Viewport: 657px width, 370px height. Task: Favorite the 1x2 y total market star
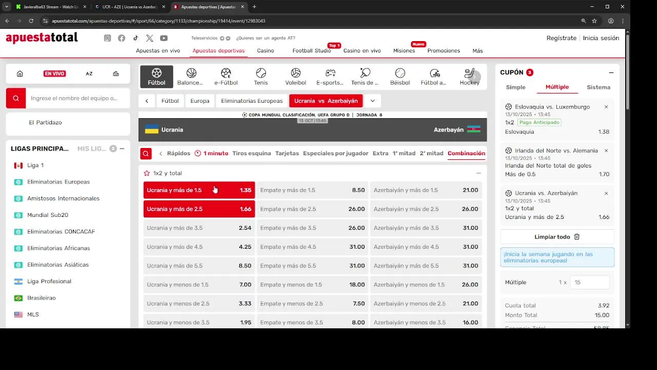147,173
